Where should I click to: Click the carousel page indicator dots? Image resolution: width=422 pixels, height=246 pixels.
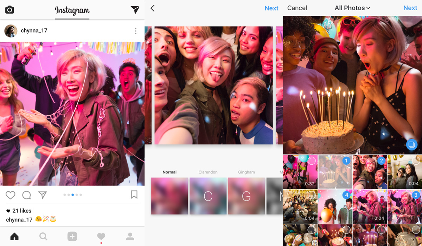(x=73, y=194)
